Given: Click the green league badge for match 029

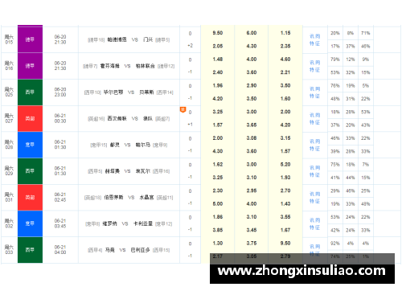Looking at the screenshot, I should click(30, 171).
